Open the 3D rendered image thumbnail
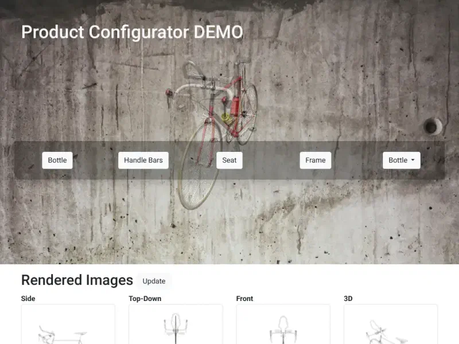The image size is (459, 344). click(x=391, y=324)
